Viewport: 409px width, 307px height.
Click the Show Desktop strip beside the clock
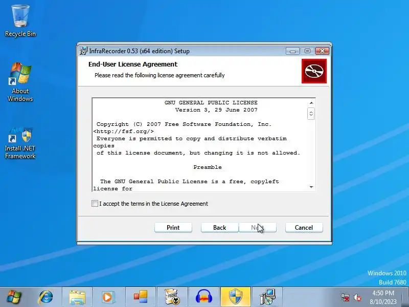tap(405, 297)
